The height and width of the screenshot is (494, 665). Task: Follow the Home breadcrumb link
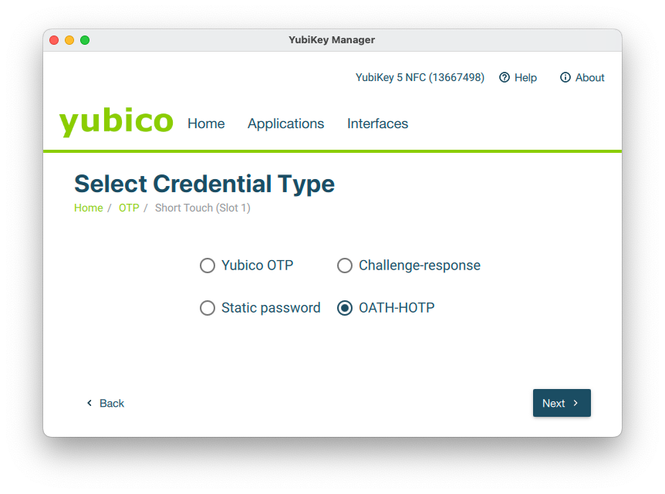coord(88,208)
